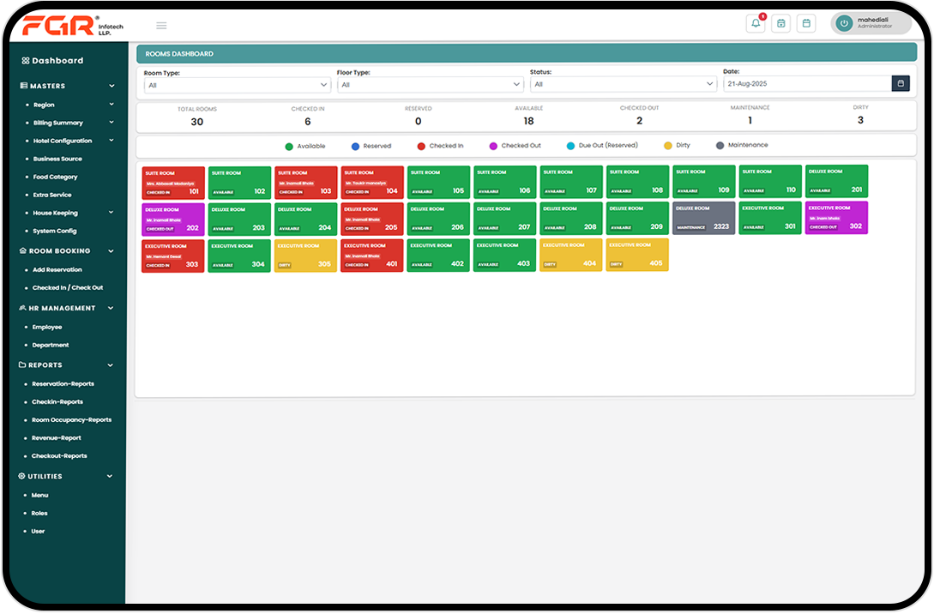Open the Floor Type dropdown

[430, 85]
